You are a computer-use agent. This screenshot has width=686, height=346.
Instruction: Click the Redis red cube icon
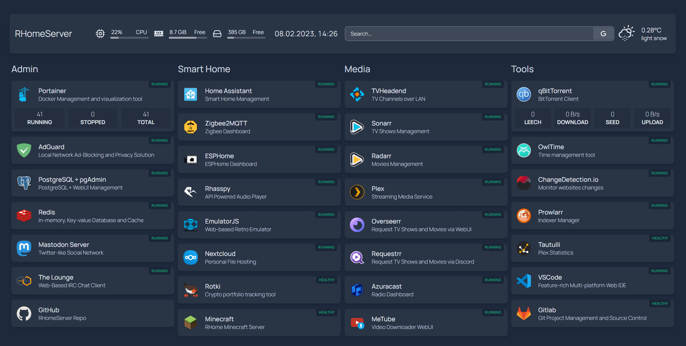click(x=24, y=216)
